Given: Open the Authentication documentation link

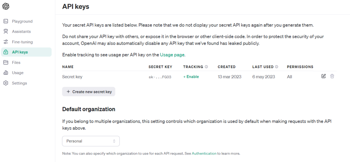Looking at the screenshot, I should tap(204, 153).
